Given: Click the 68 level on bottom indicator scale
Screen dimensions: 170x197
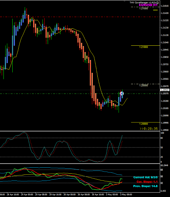Looking at the screenshot, I should pos(162,170).
